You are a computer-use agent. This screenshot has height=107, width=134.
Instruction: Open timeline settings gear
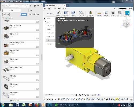pos(131,100)
